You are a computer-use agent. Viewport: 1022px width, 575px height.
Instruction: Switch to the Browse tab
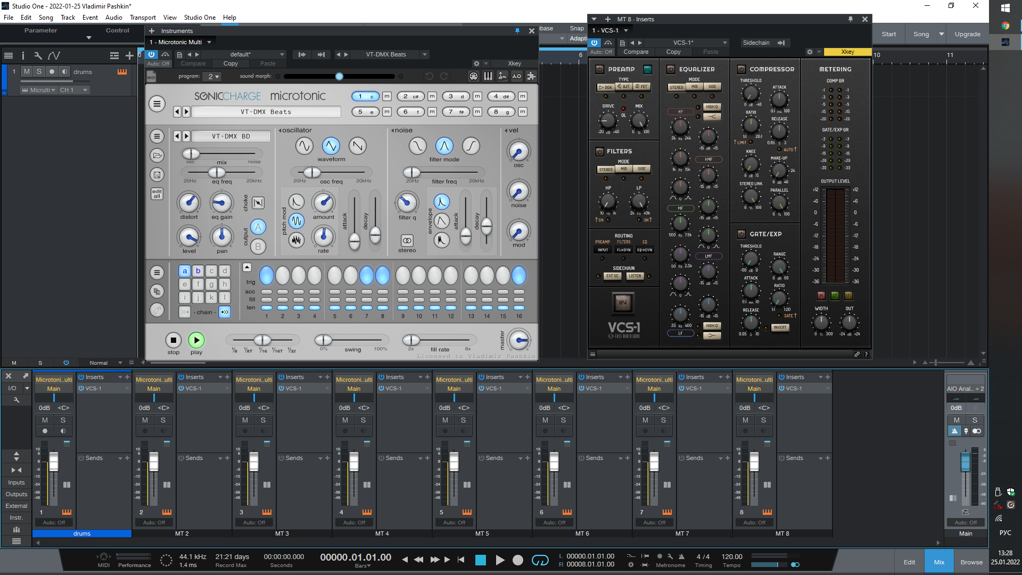click(971, 562)
